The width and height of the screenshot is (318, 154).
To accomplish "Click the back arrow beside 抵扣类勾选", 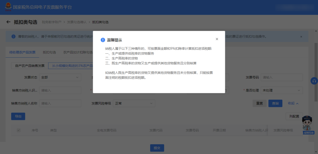I will (x=8, y=22).
